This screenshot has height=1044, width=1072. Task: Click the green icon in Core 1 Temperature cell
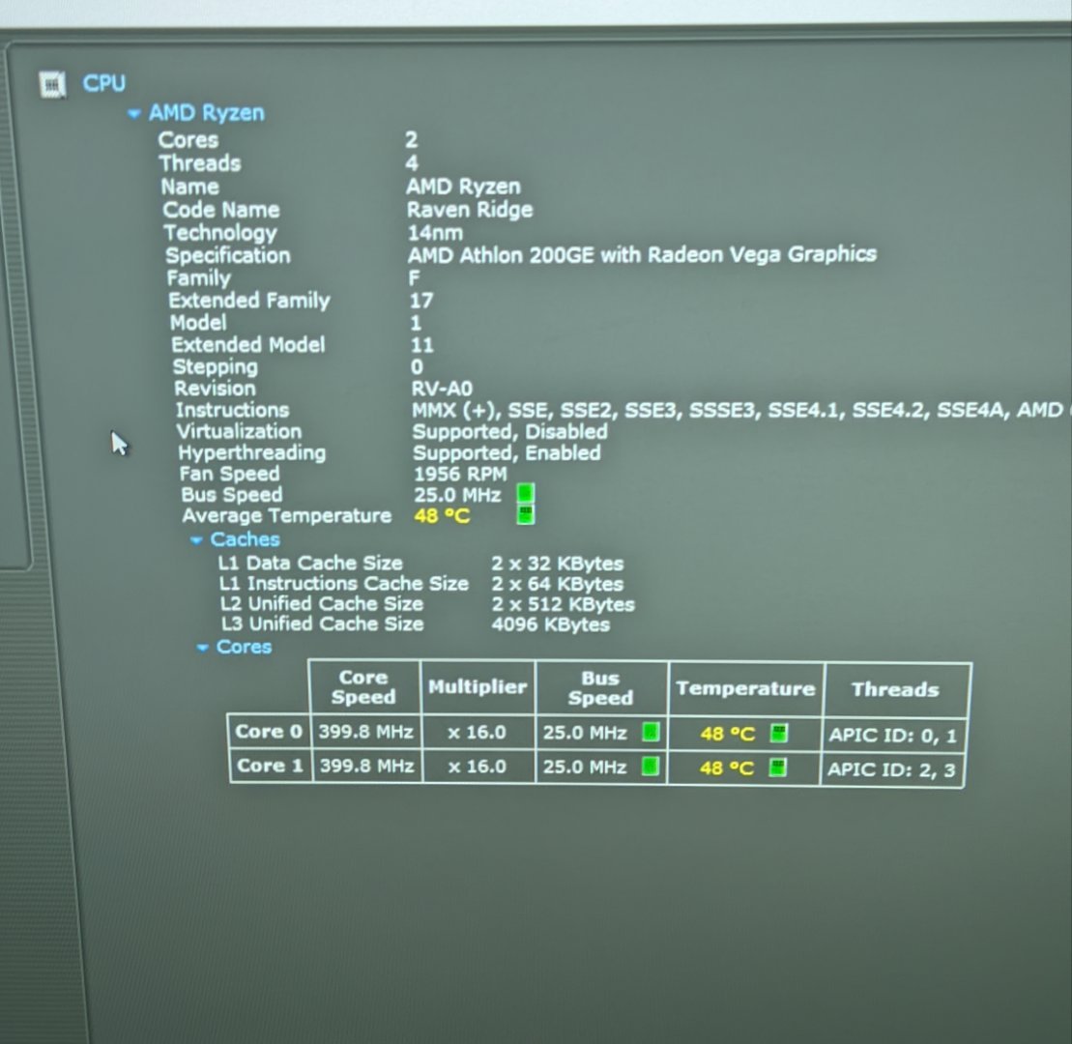point(777,768)
